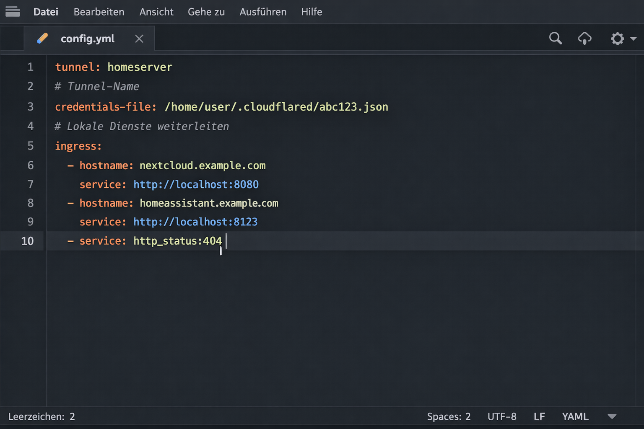644x429 pixels.
Task: Place cursor after http_status:404
Action: 225,241
